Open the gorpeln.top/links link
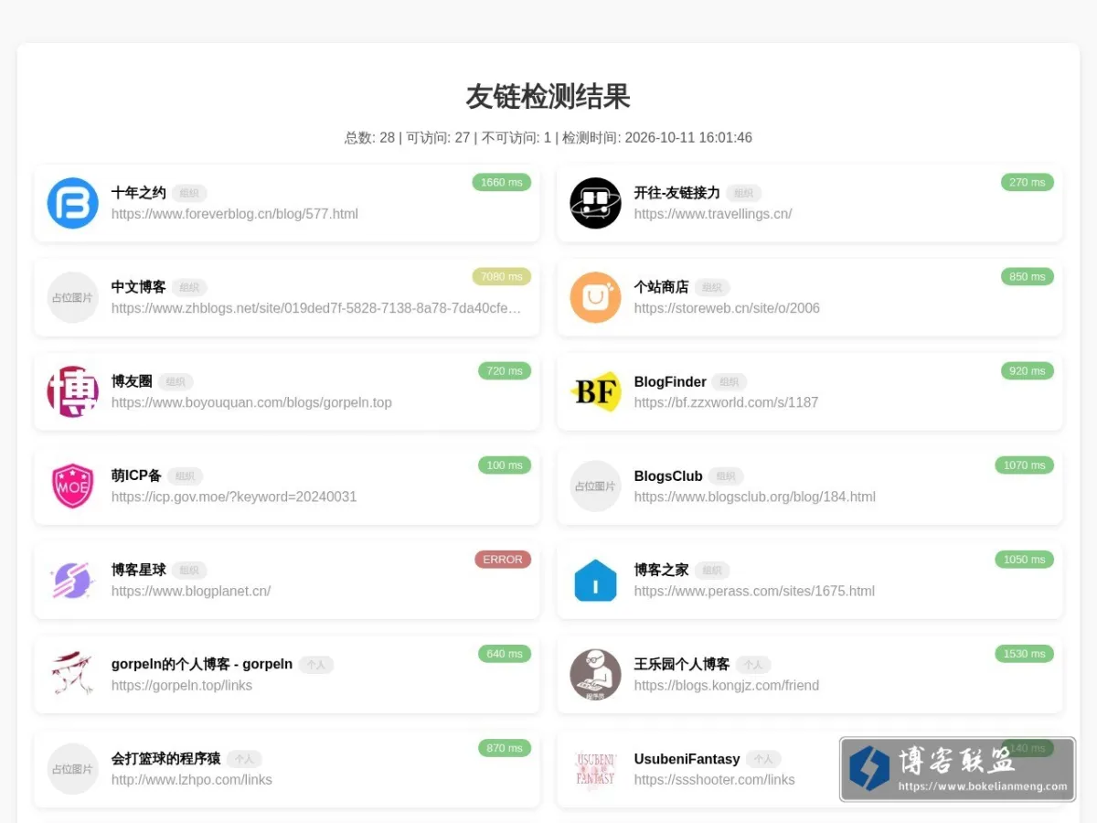1097x823 pixels. pyautogui.click(x=182, y=685)
